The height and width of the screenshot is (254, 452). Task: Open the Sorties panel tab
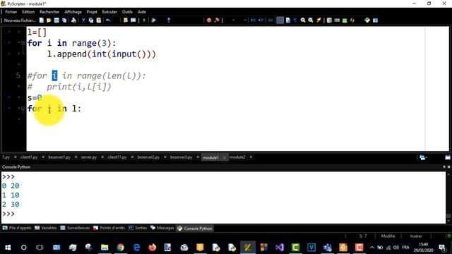(138, 228)
